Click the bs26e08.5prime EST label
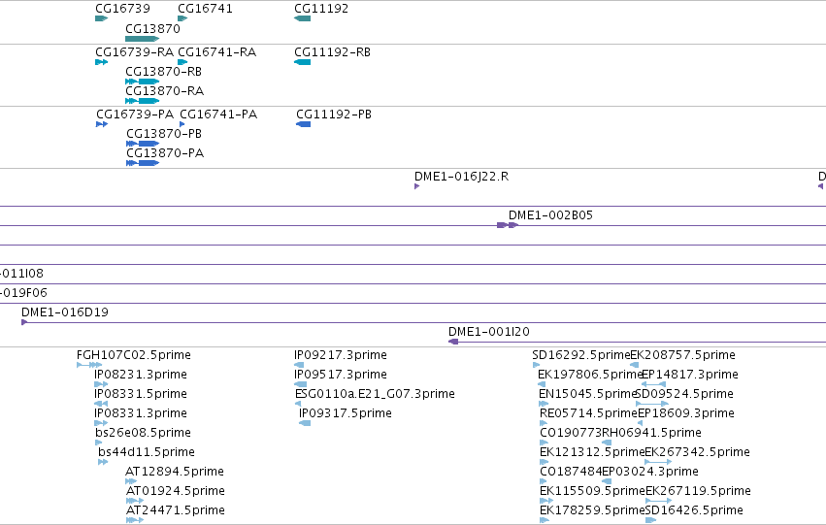 coord(144,433)
